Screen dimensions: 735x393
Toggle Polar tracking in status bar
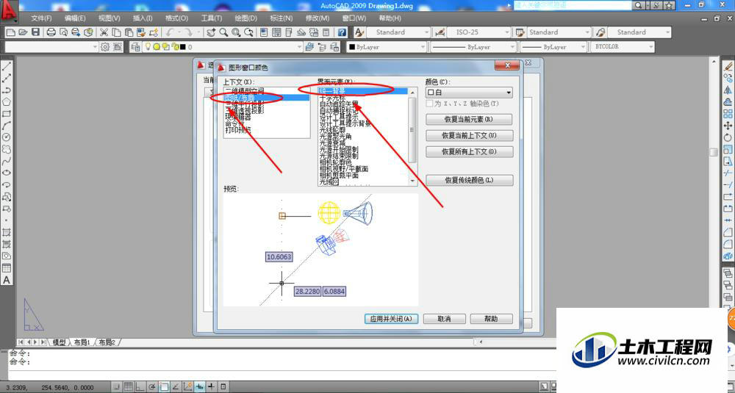[152, 386]
